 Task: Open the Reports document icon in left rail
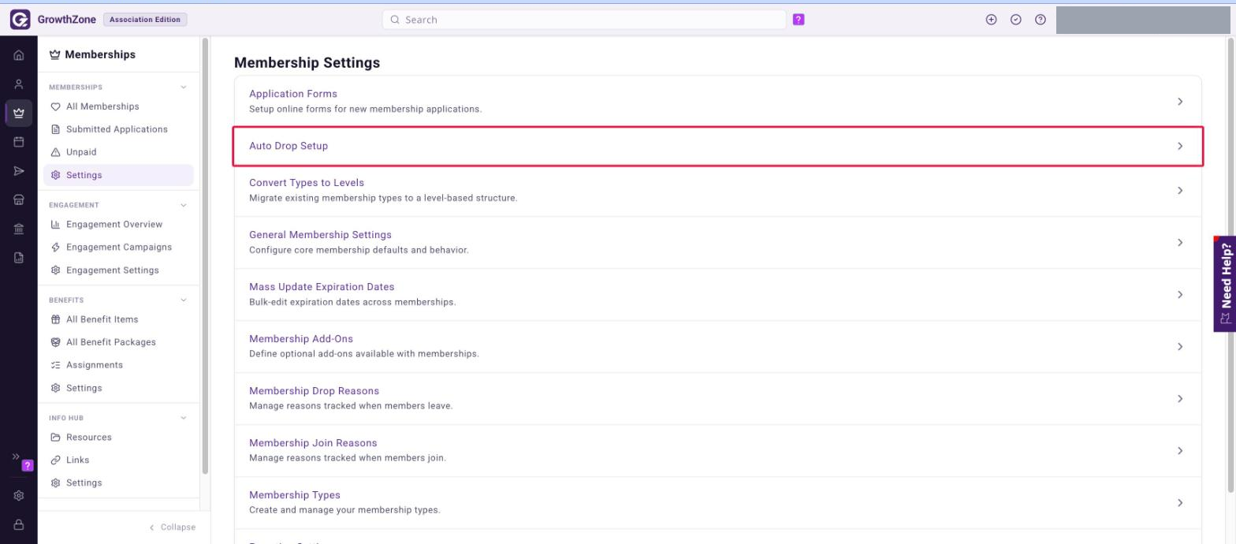pyautogui.click(x=19, y=258)
